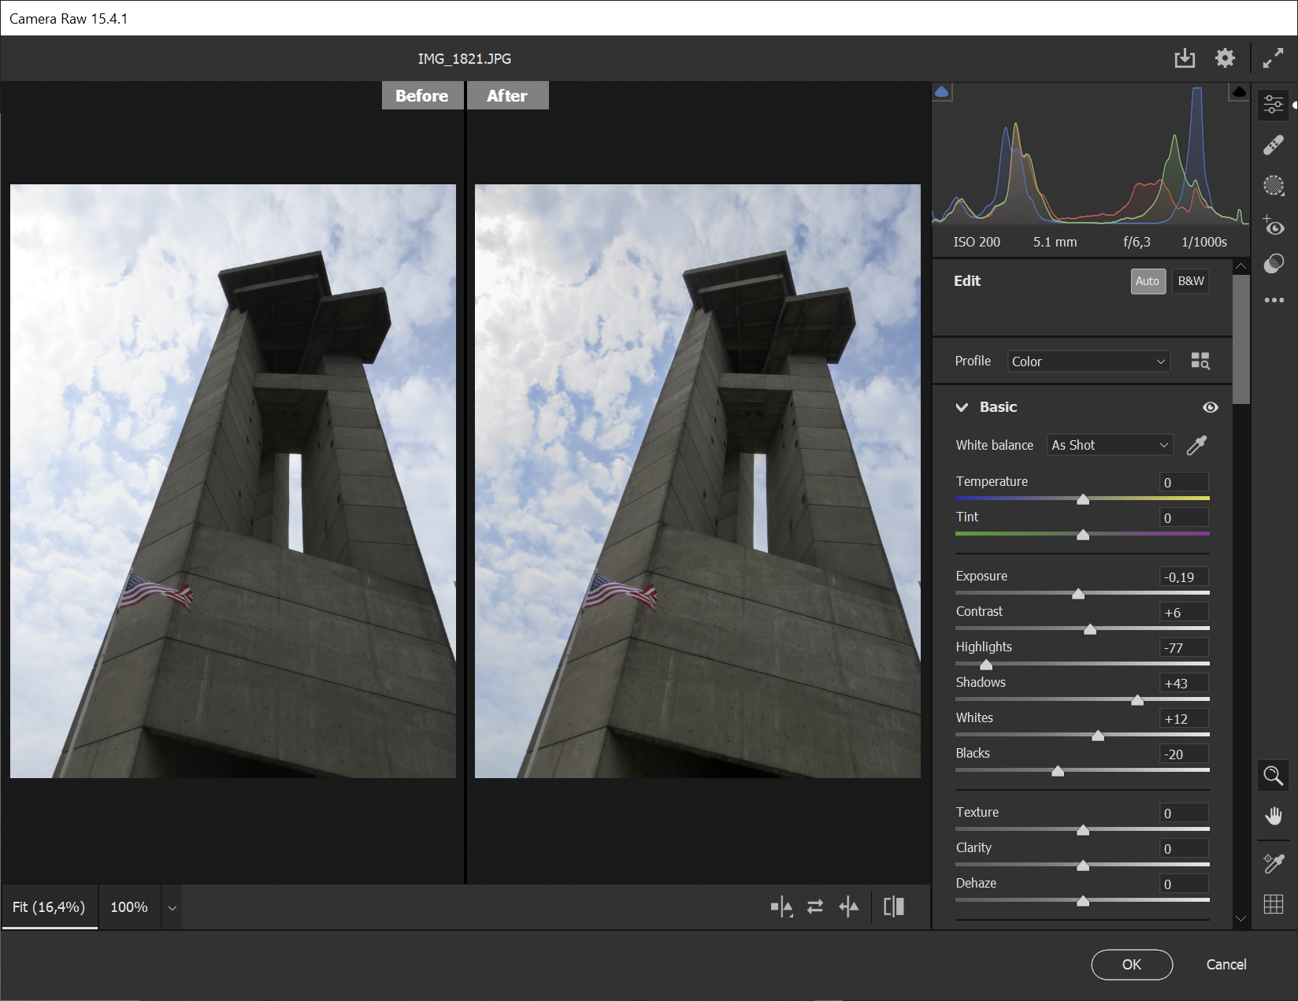1298x1001 pixels.
Task: Activate the Zoom tool
Action: click(x=1274, y=776)
